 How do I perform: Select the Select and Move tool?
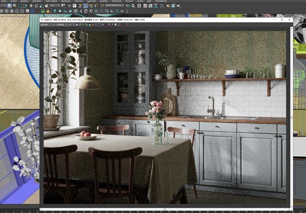coord(31,6)
